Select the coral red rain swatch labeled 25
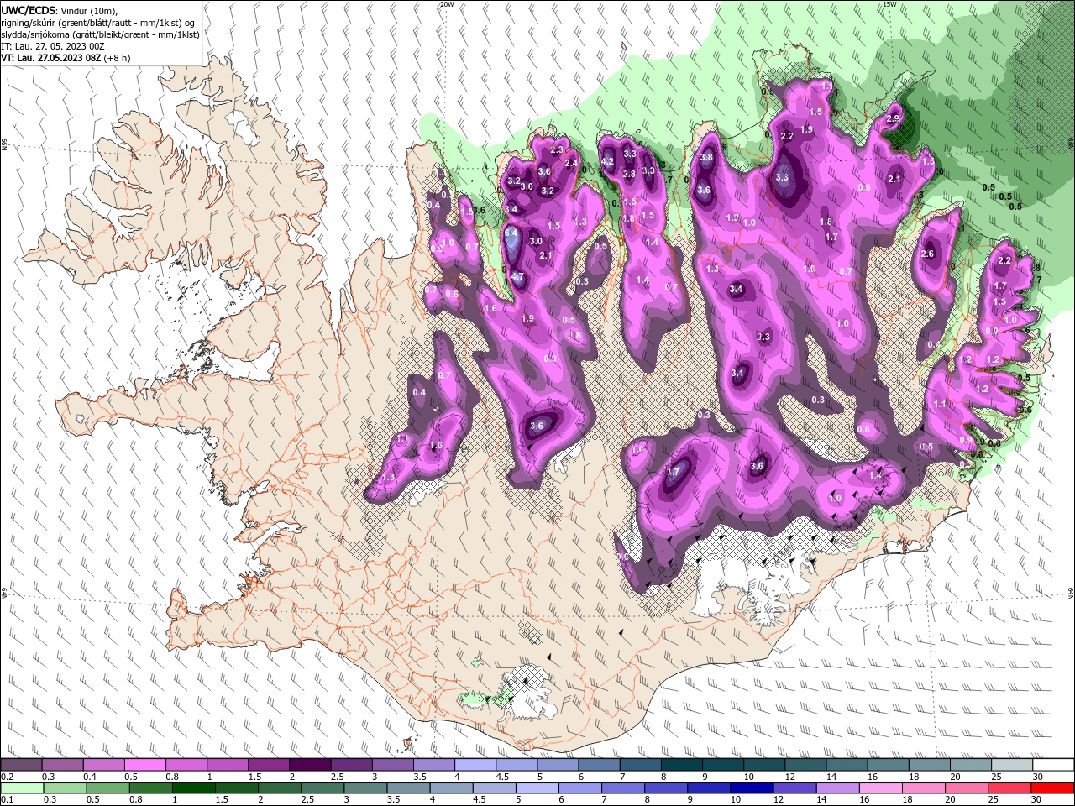The image size is (1075, 806). tap(1010, 788)
